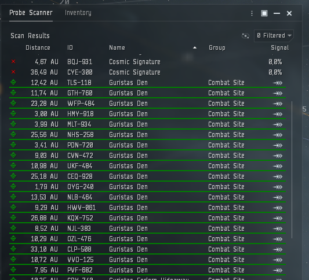Select the ID text UKF-484

point(80,166)
